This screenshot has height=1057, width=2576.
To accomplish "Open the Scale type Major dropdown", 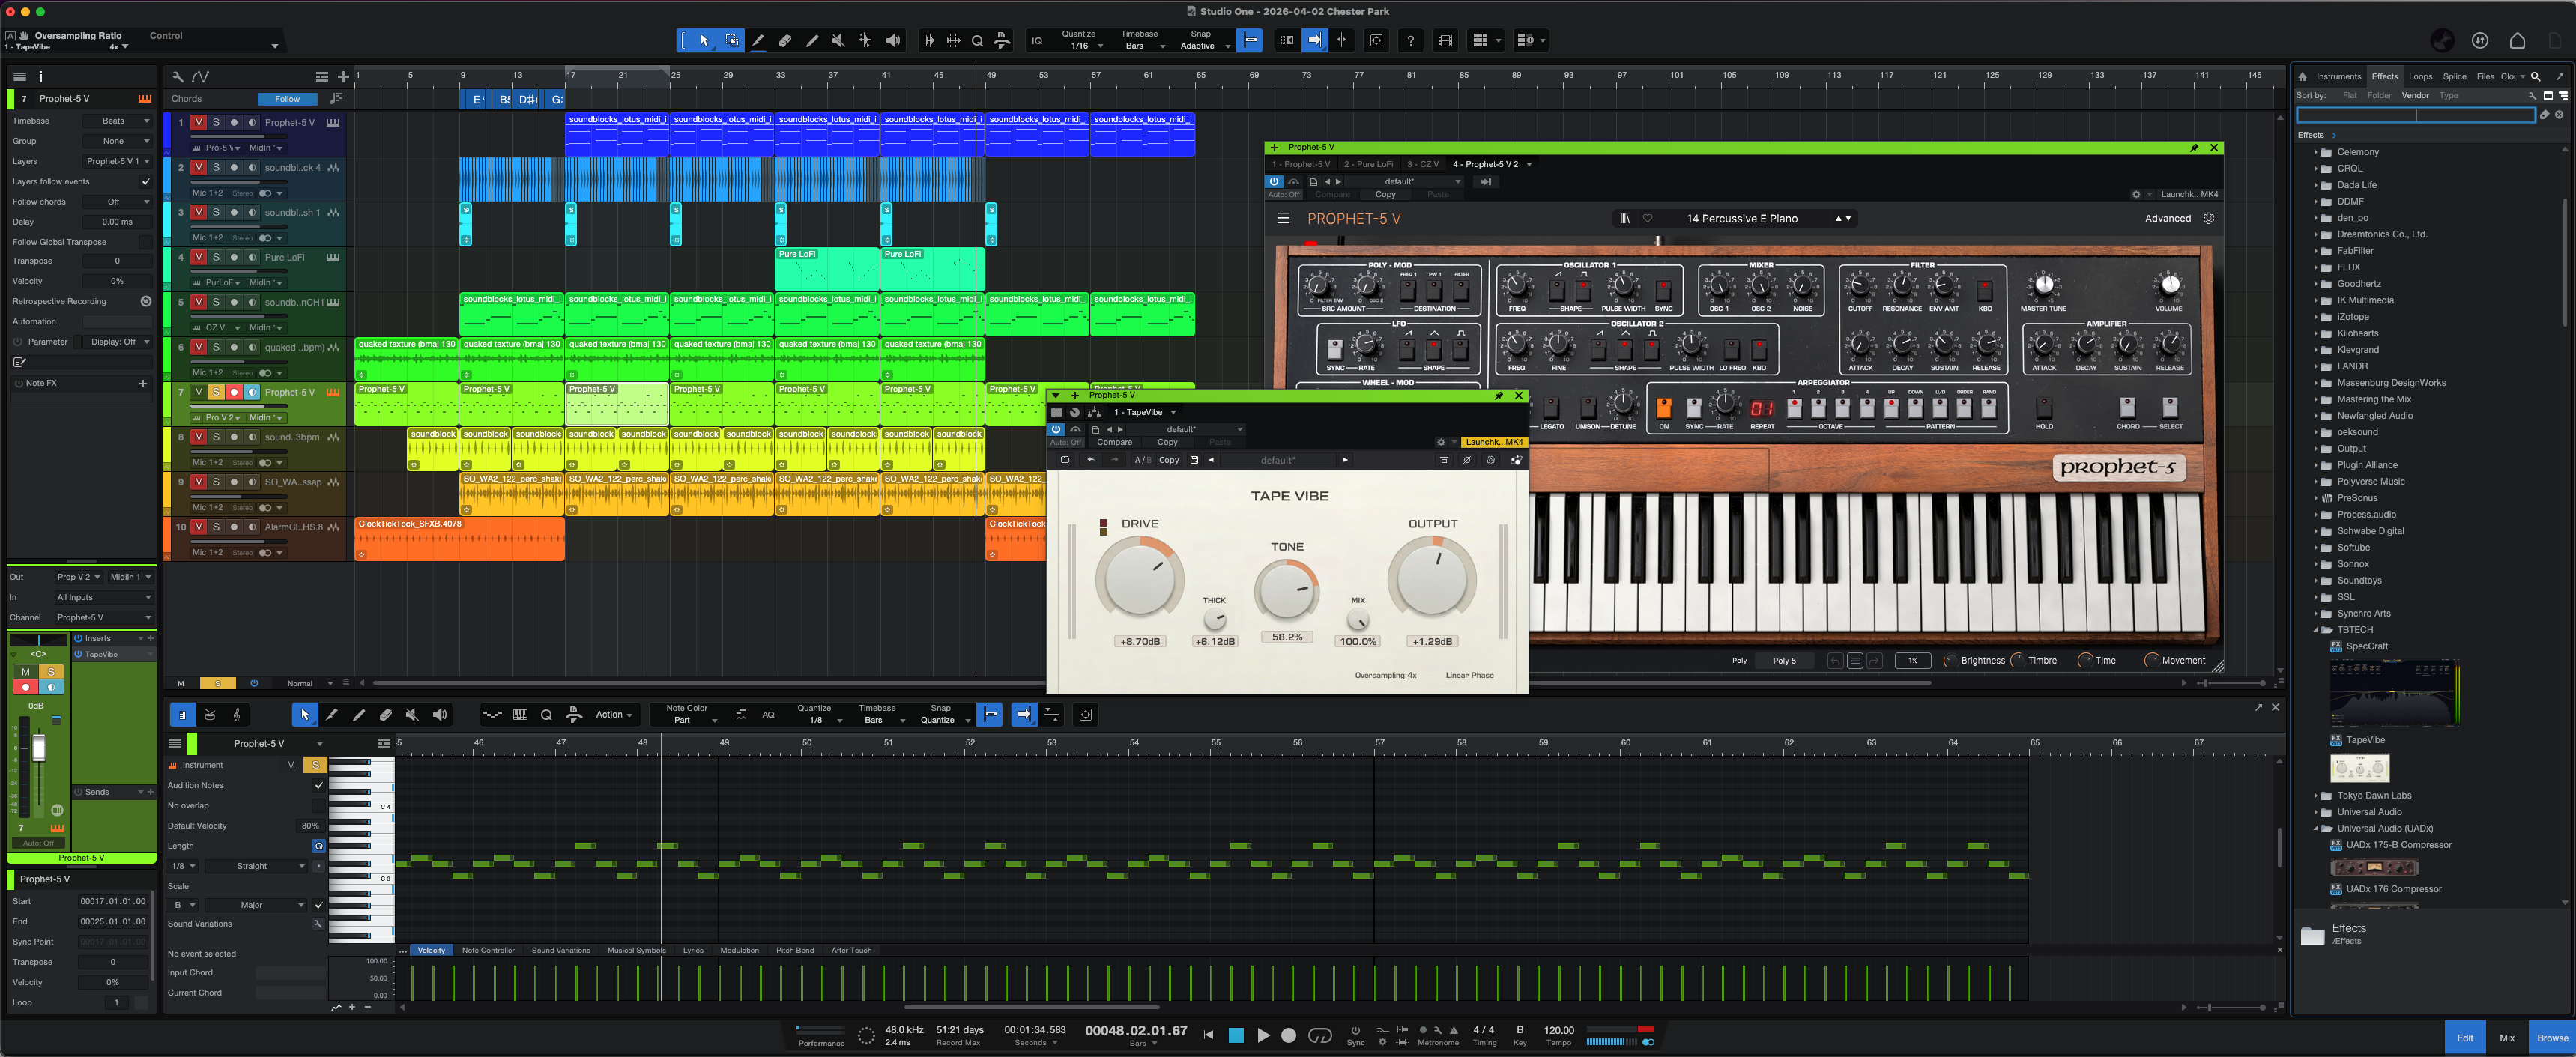I will point(257,906).
